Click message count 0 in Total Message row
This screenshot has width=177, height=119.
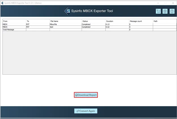coord(141,30)
